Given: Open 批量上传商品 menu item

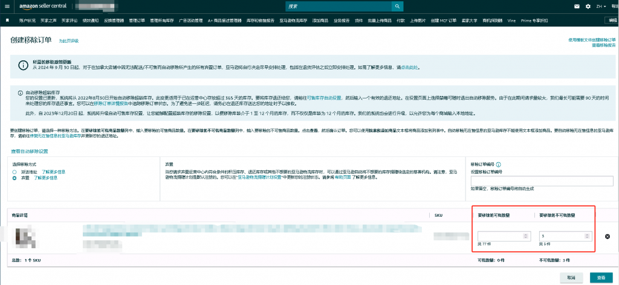Looking at the screenshot, I should [x=380, y=21].
